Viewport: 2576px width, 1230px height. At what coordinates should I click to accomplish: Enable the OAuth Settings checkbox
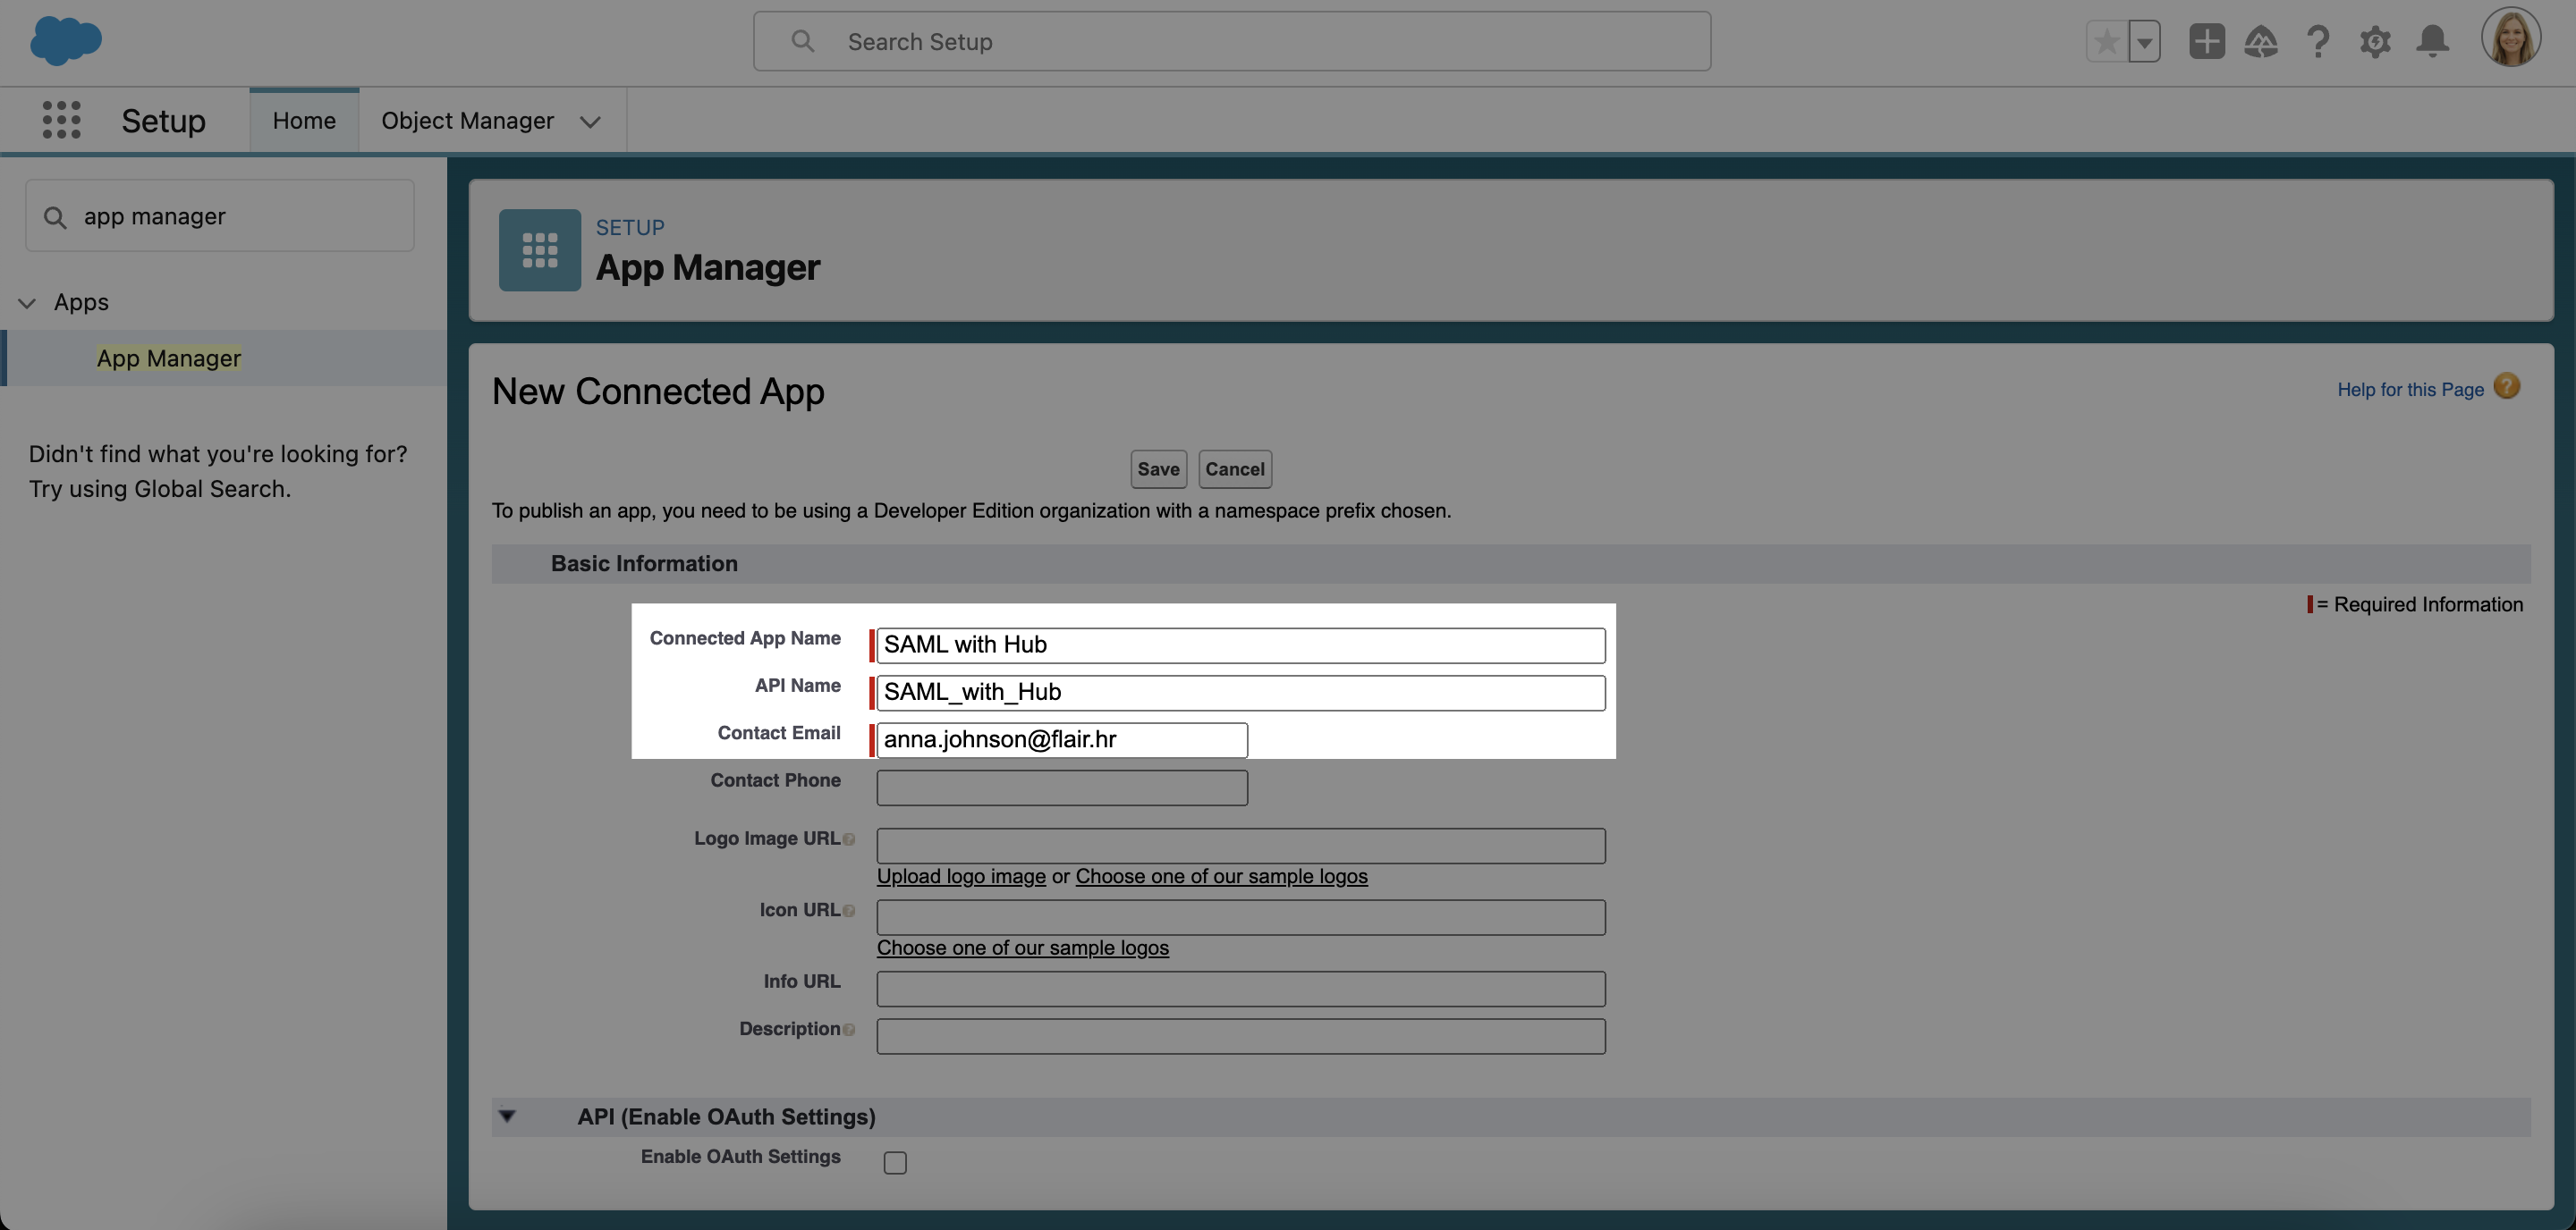(895, 1159)
